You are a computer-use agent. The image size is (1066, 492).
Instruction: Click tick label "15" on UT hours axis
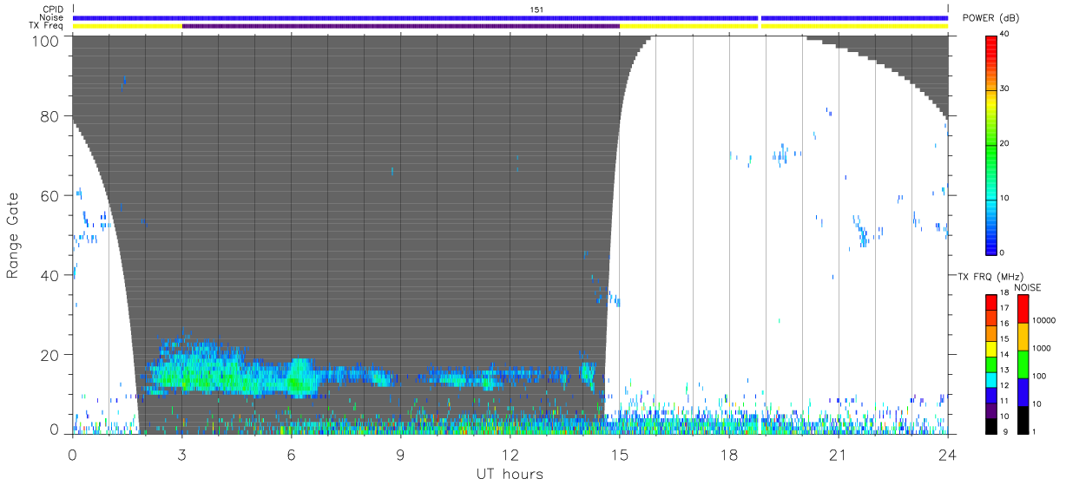point(620,455)
